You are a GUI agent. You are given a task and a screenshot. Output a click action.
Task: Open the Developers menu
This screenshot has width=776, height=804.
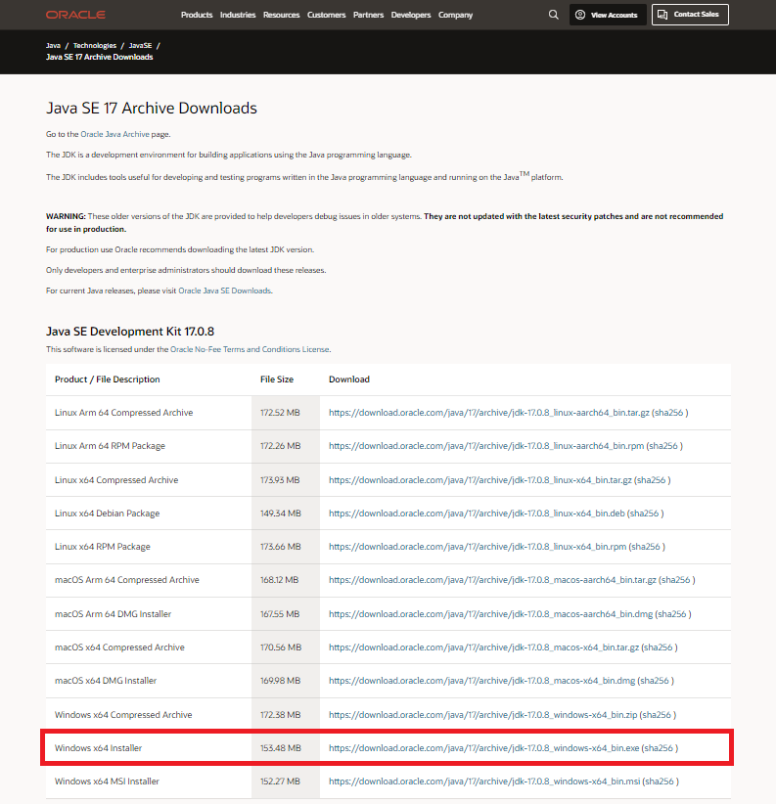(x=411, y=15)
